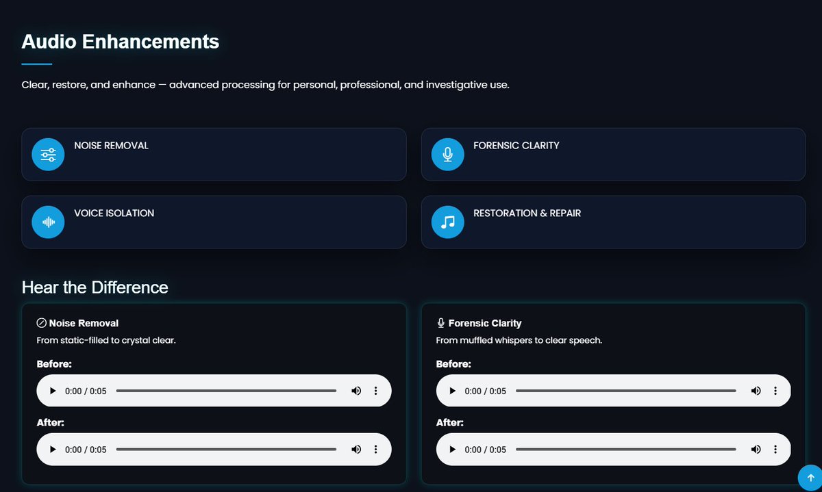This screenshot has height=492, width=822.
Task: Click 'From static-filled to crystal clear.' text
Action: (x=106, y=340)
